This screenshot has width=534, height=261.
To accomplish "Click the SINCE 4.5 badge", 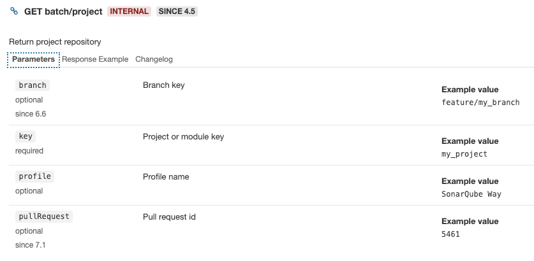I will (177, 11).
